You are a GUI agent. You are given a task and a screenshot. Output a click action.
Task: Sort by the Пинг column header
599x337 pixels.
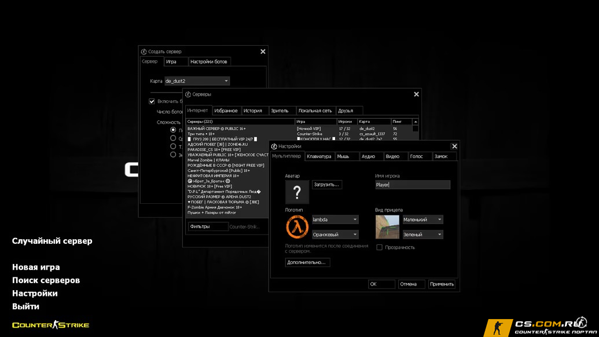coord(402,122)
